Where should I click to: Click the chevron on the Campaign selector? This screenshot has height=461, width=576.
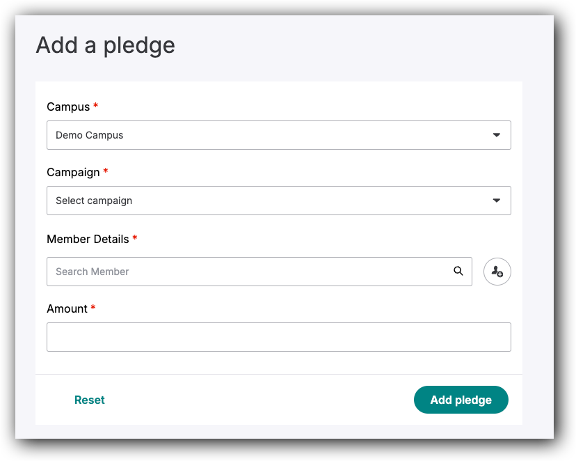coord(497,201)
